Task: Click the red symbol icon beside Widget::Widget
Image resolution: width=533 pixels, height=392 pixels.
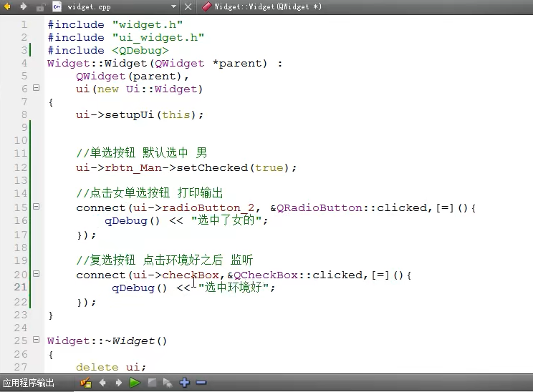Action: coord(206,6)
